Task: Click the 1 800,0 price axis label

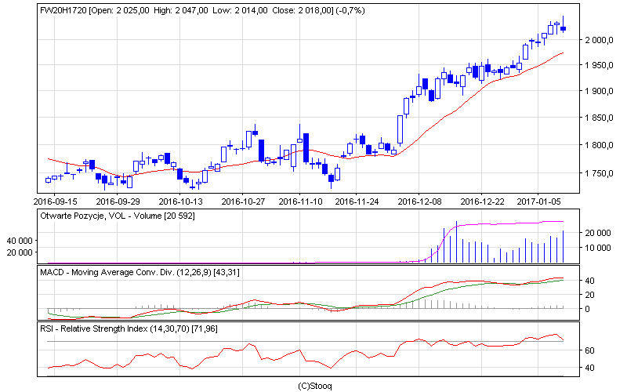Action: 599,145
